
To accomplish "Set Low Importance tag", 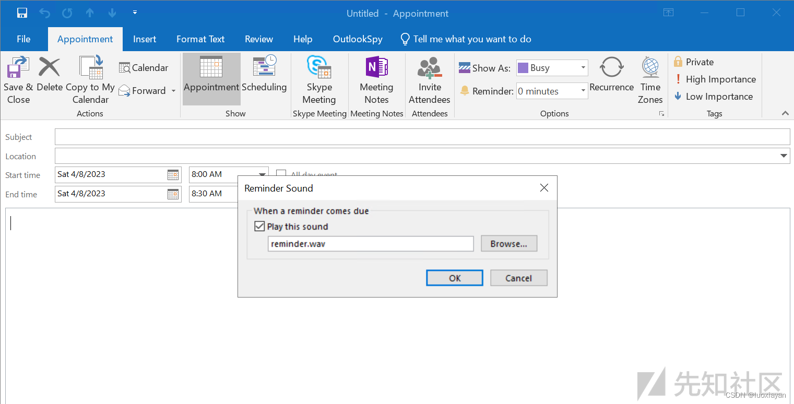I will [713, 97].
